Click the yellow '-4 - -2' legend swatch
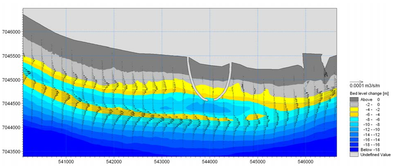 354,109
